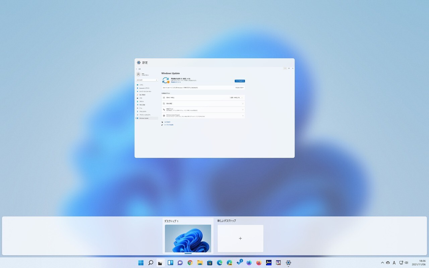Screen dimensions: 429x268
Task: Open the To Do app with badge 3
Action: (x=239, y=263)
